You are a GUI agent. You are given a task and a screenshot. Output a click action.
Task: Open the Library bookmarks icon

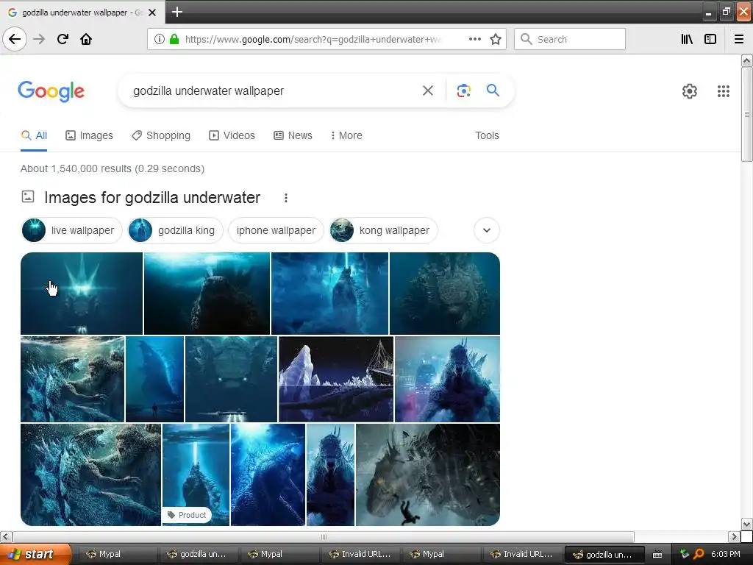[x=687, y=39]
